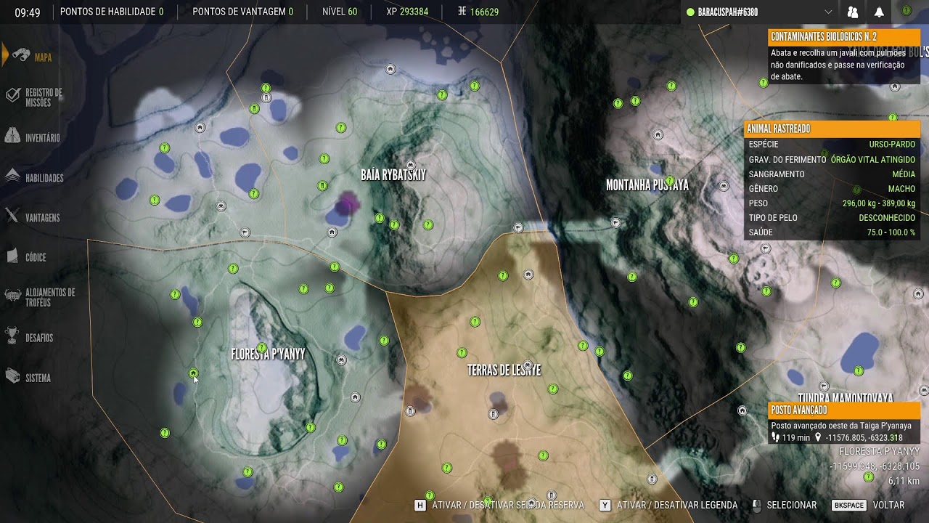
Task: Click the BKSPACE Voltar button
Action: (868, 505)
